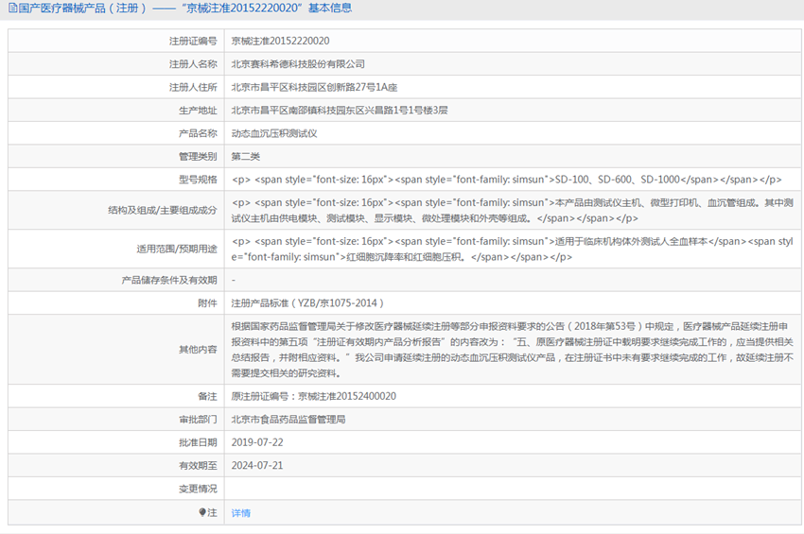Image resolution: width=804 pixels, height=534 pixels.
Task: Select the 管理类别 label
Action: point(198,156)
